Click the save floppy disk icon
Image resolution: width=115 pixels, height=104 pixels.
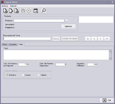23,11
